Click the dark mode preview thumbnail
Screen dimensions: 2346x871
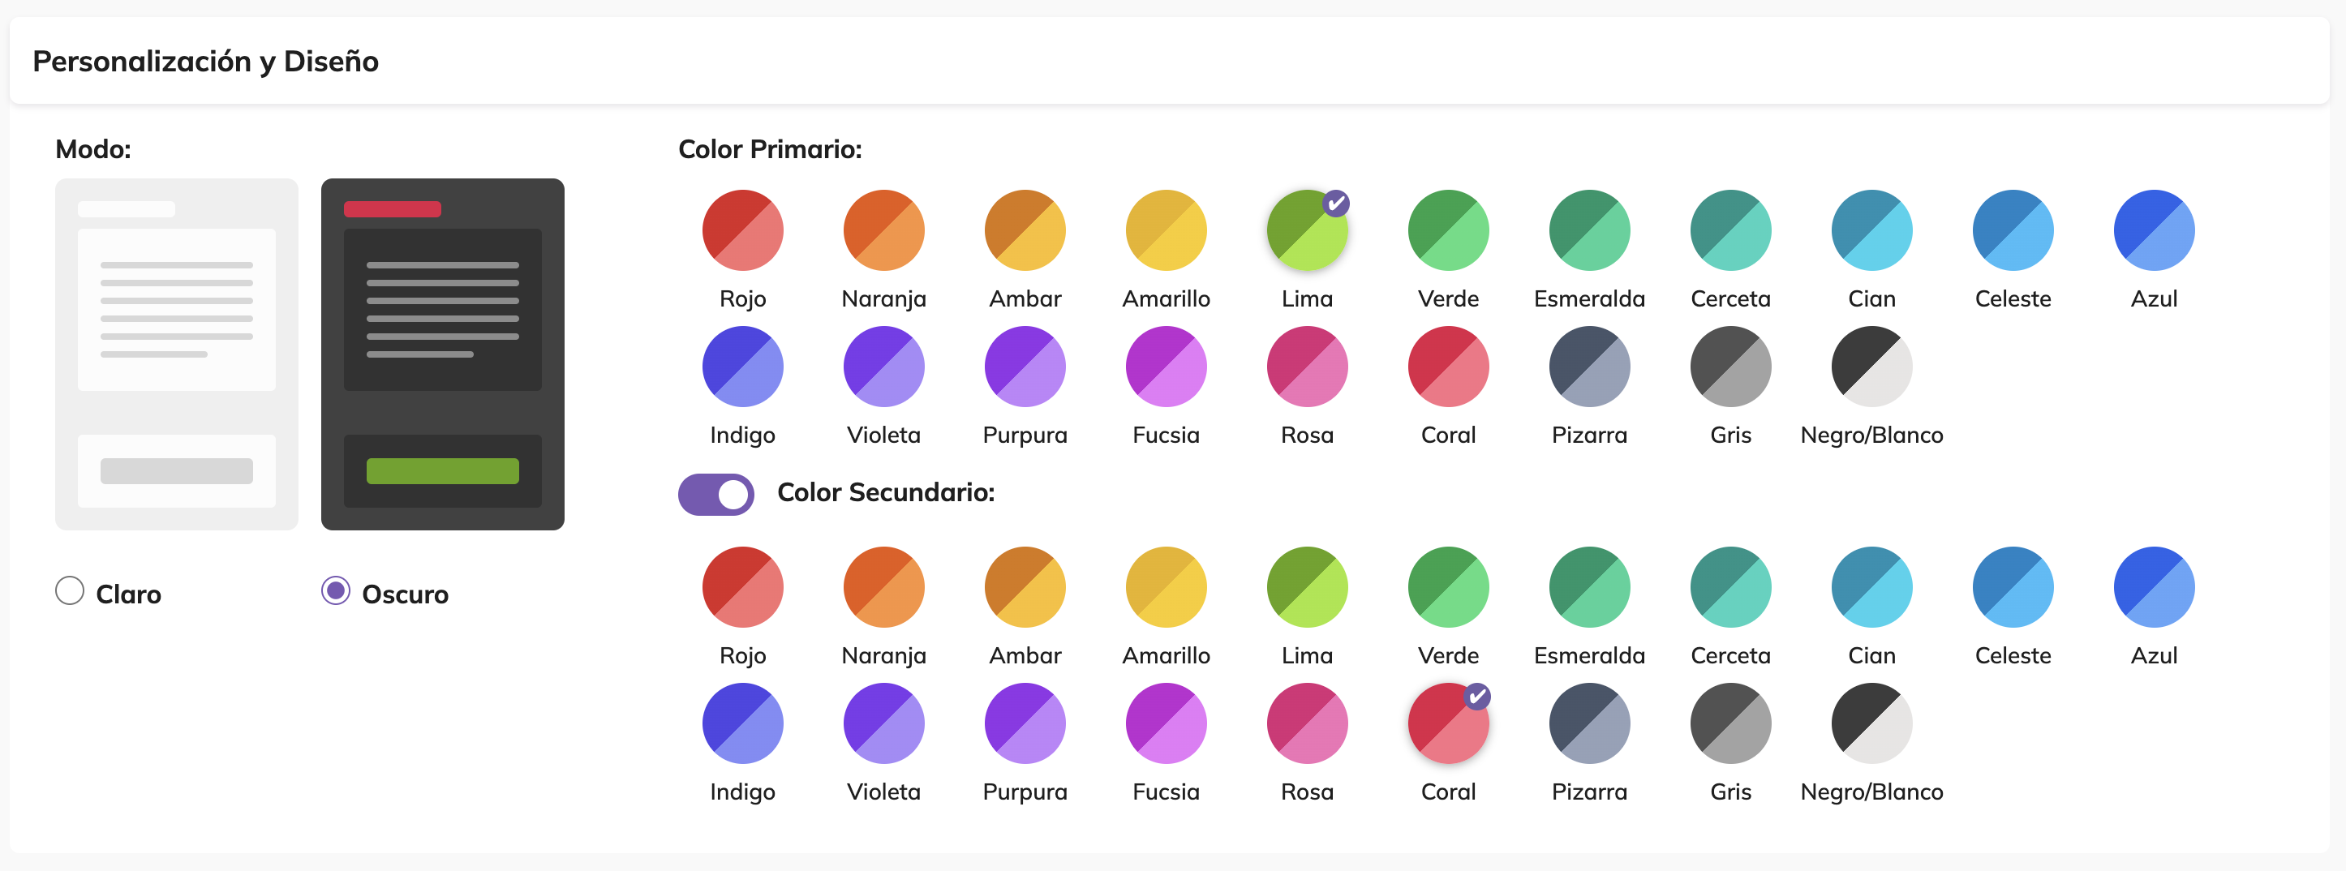[x=443, y=354]
